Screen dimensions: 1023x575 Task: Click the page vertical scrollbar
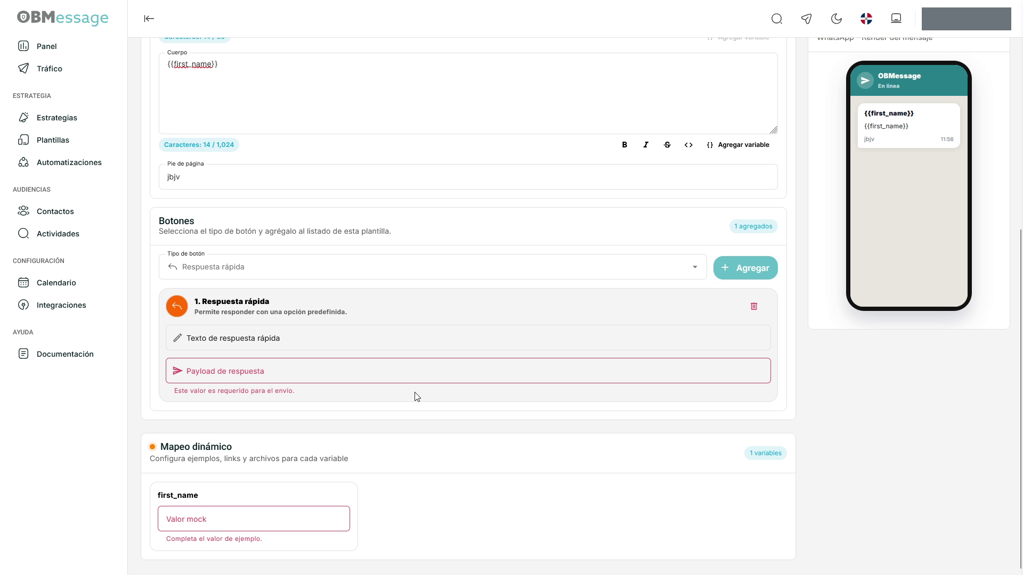coord(1020,399)
